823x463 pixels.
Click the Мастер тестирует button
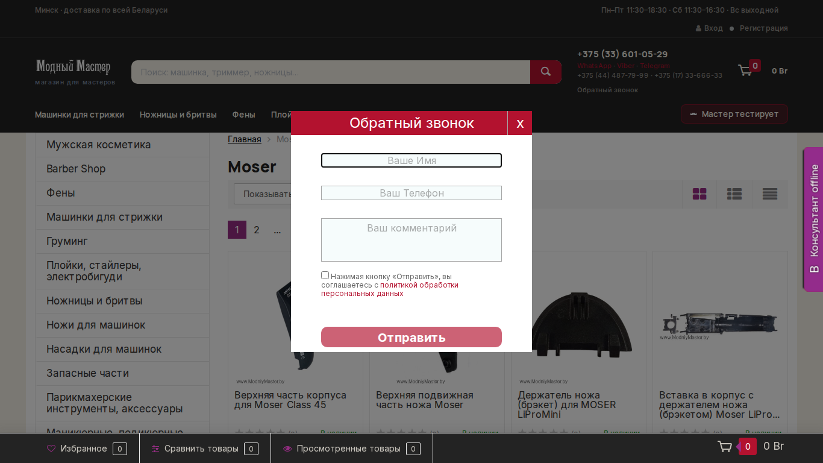click(734, 114)
